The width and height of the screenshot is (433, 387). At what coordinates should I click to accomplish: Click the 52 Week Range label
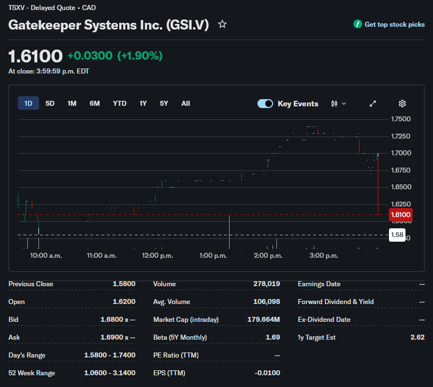pyautogui.click(x=32, y=373)
